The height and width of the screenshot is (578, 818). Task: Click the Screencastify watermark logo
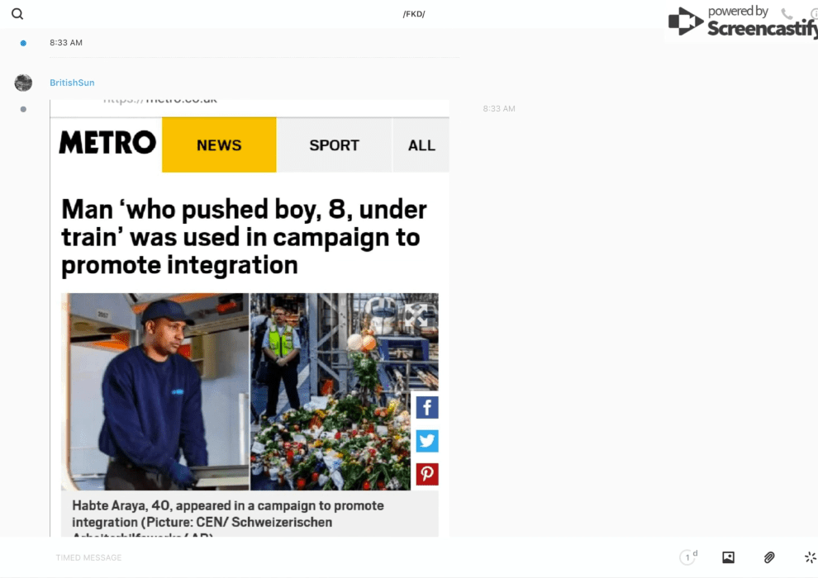tap(743, 22)
